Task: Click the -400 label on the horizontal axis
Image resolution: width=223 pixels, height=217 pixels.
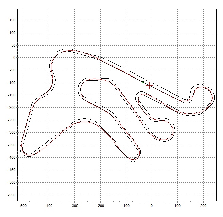Action: tap(49, 206)
